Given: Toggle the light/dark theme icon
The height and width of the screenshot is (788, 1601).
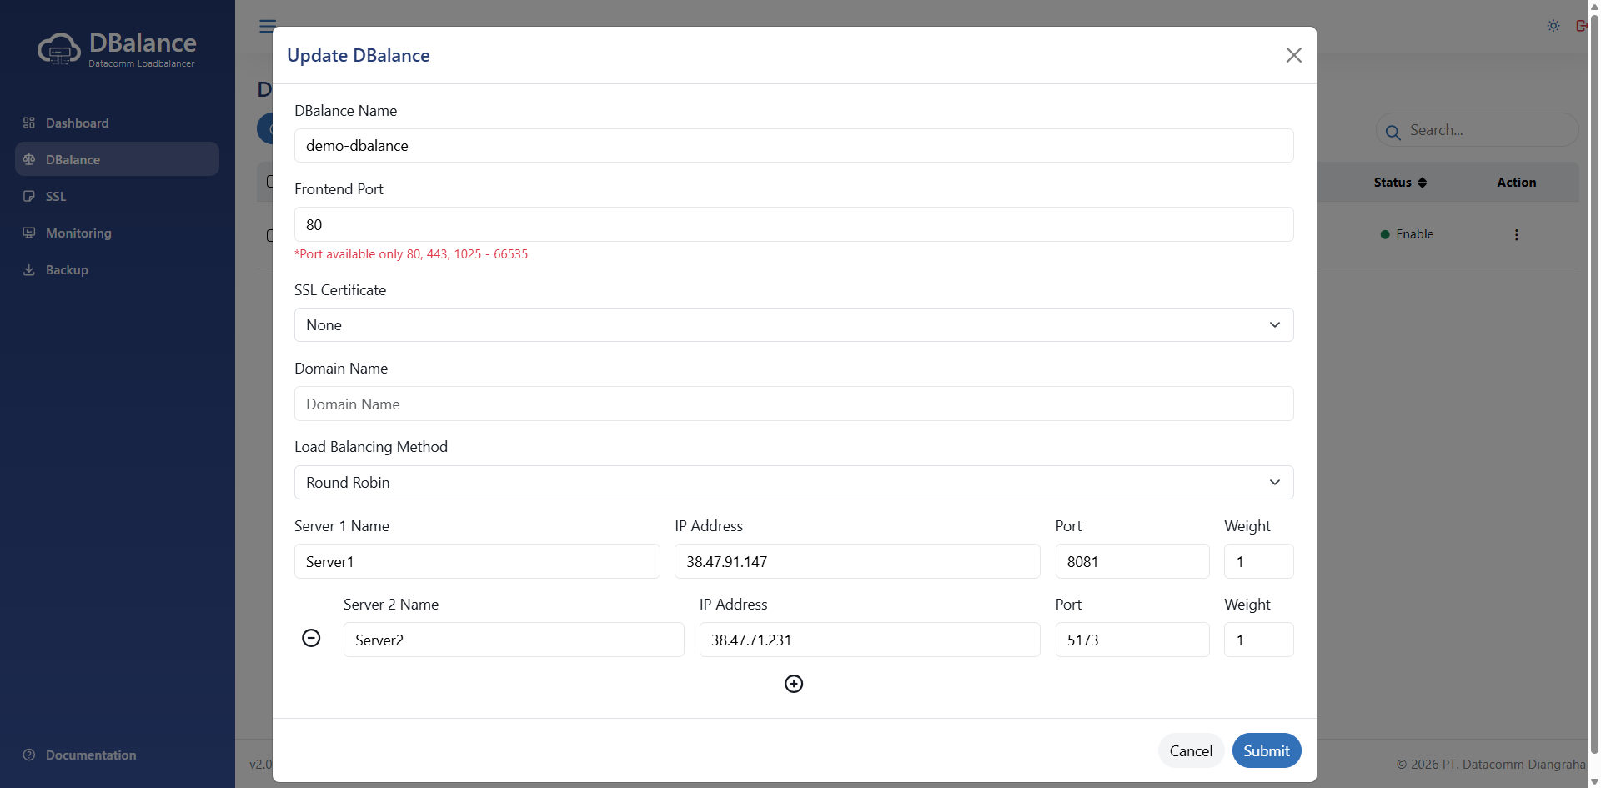Looking at the screenshot, I should tap(1553, 26).
